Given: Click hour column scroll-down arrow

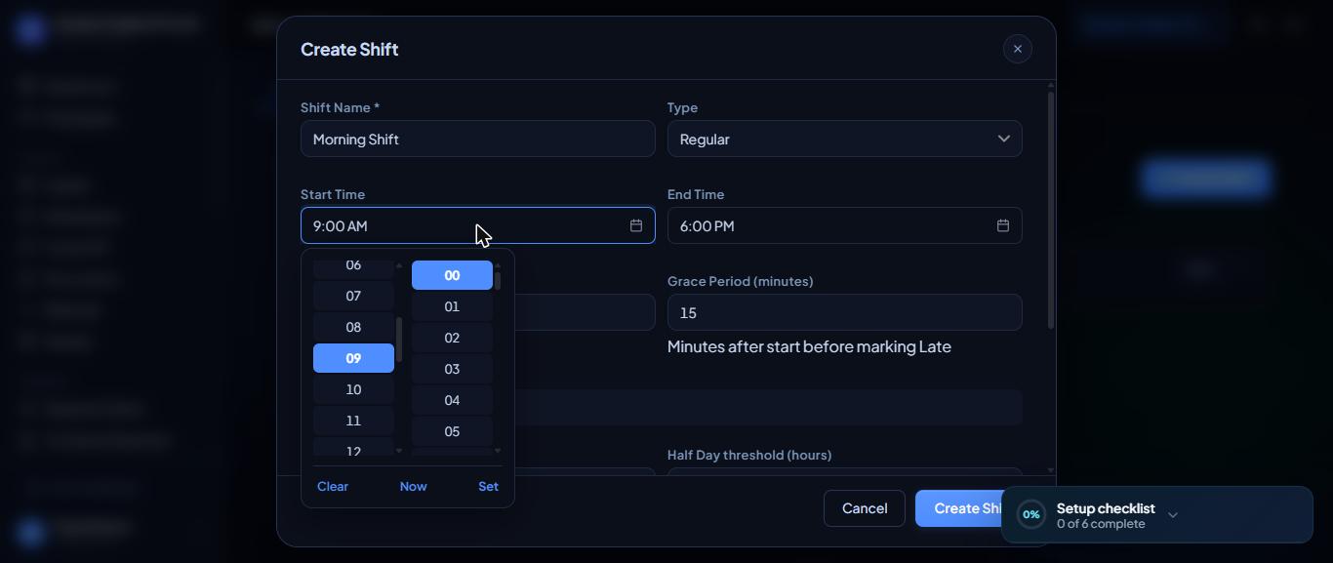Looking at the screenshot, I should pos(398,451).
